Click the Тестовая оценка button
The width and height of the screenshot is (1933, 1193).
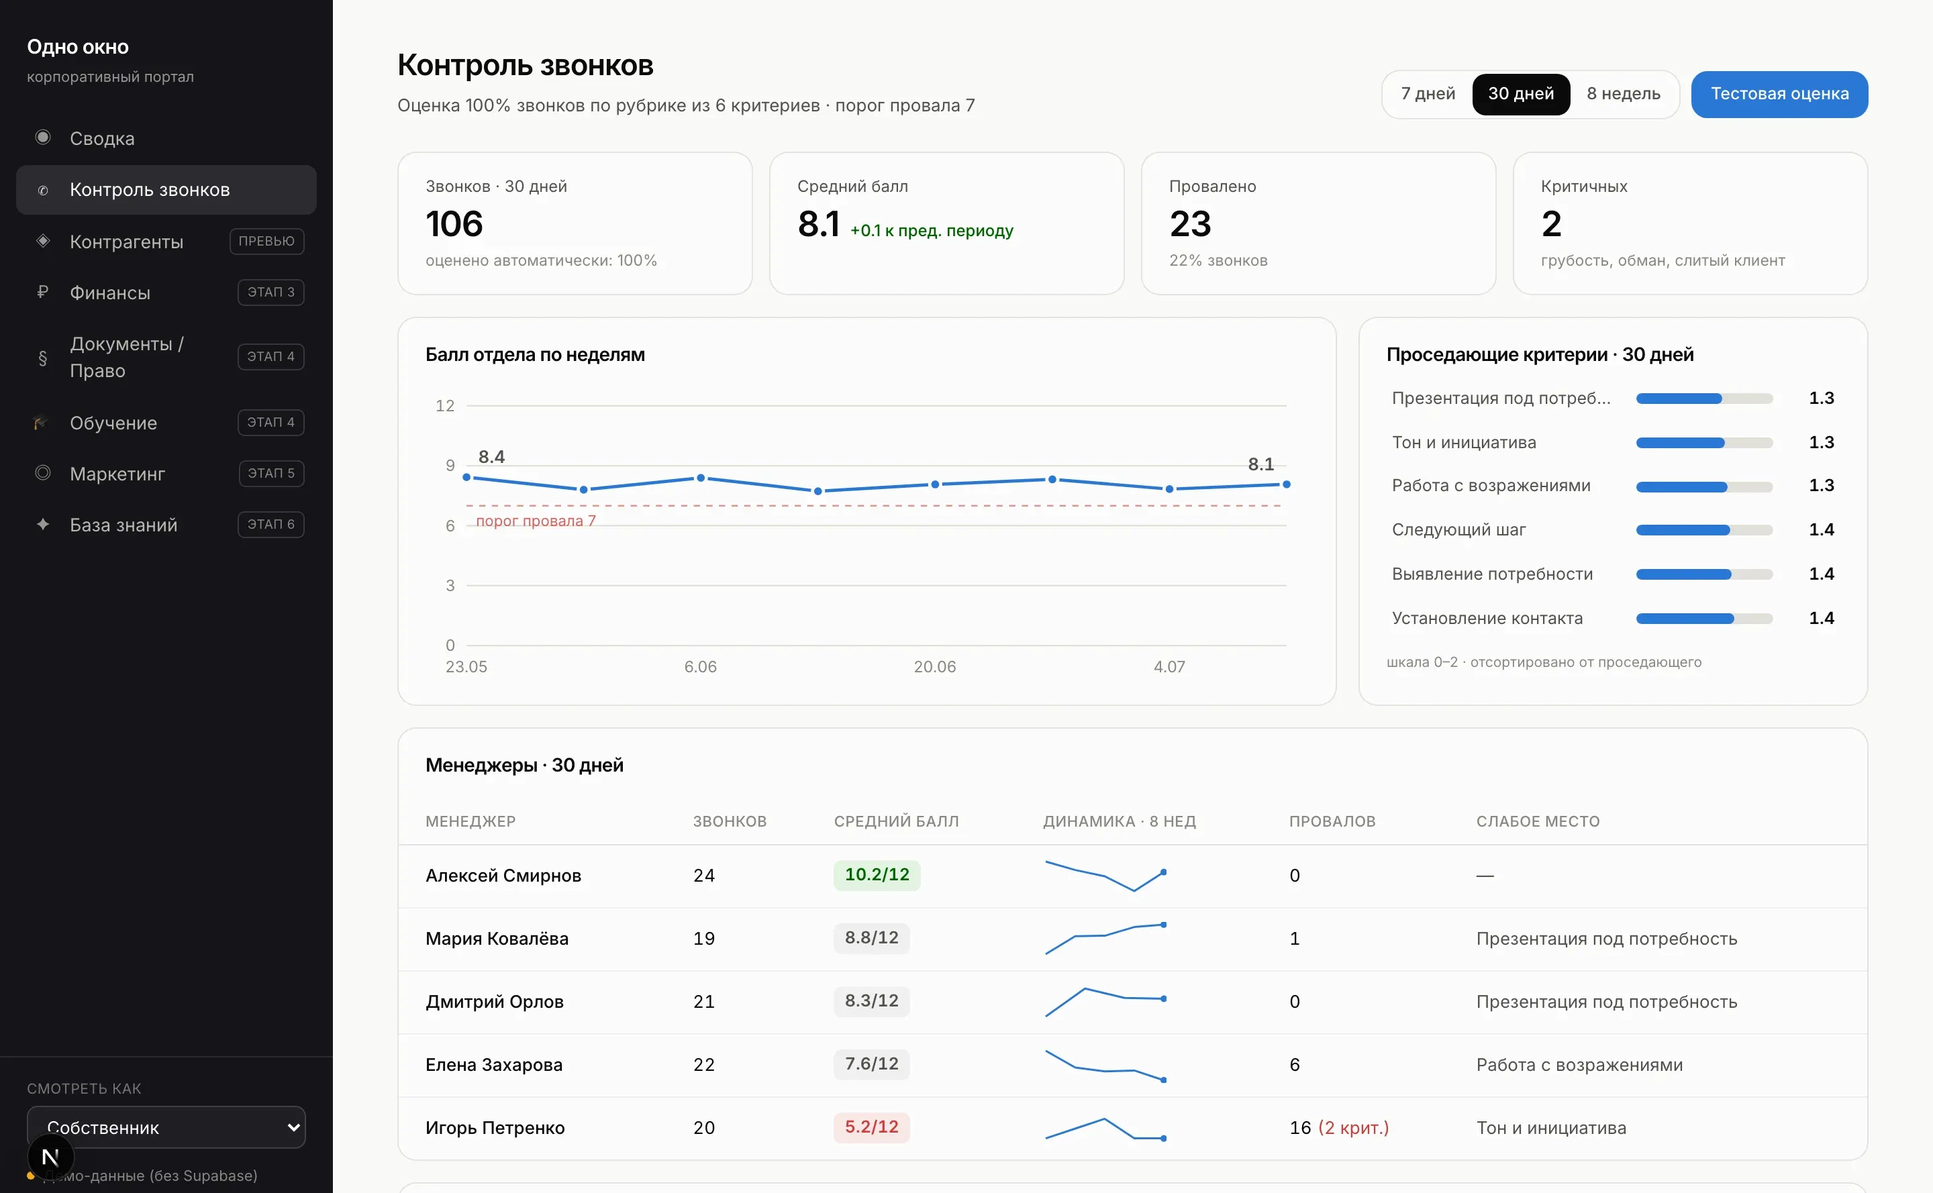tap(1779, 94)
